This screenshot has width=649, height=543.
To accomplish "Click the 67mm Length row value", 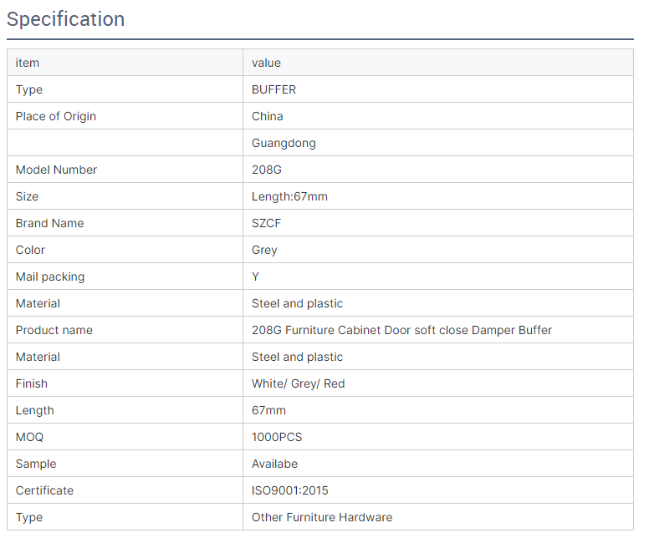I will coord(268,410).
